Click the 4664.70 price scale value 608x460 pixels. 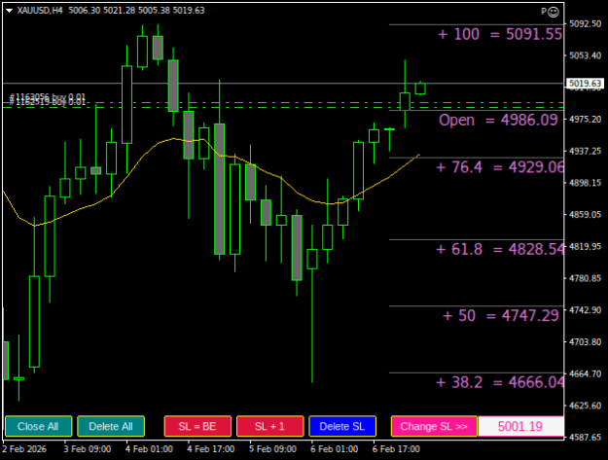click(x=585, y=373)
